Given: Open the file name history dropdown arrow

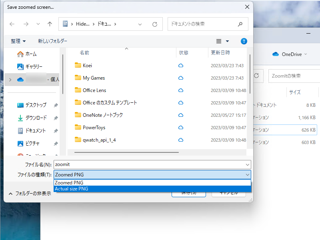Looking at the screenshot, I should (248, 165).
